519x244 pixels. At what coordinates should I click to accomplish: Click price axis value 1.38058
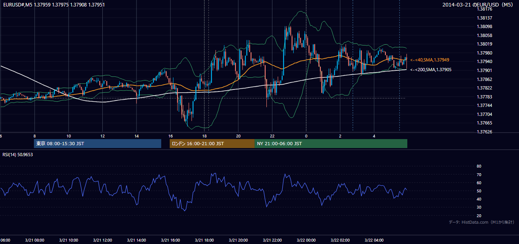coord(484,35)
